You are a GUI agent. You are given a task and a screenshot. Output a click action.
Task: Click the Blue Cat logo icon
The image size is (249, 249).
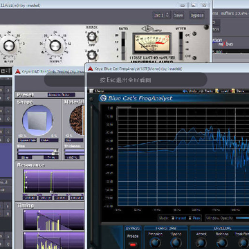(x=103, y=98)
